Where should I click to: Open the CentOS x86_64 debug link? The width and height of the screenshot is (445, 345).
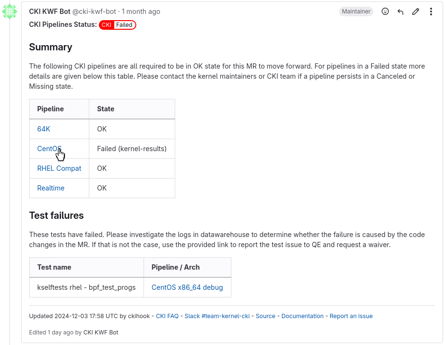point(187,287)
